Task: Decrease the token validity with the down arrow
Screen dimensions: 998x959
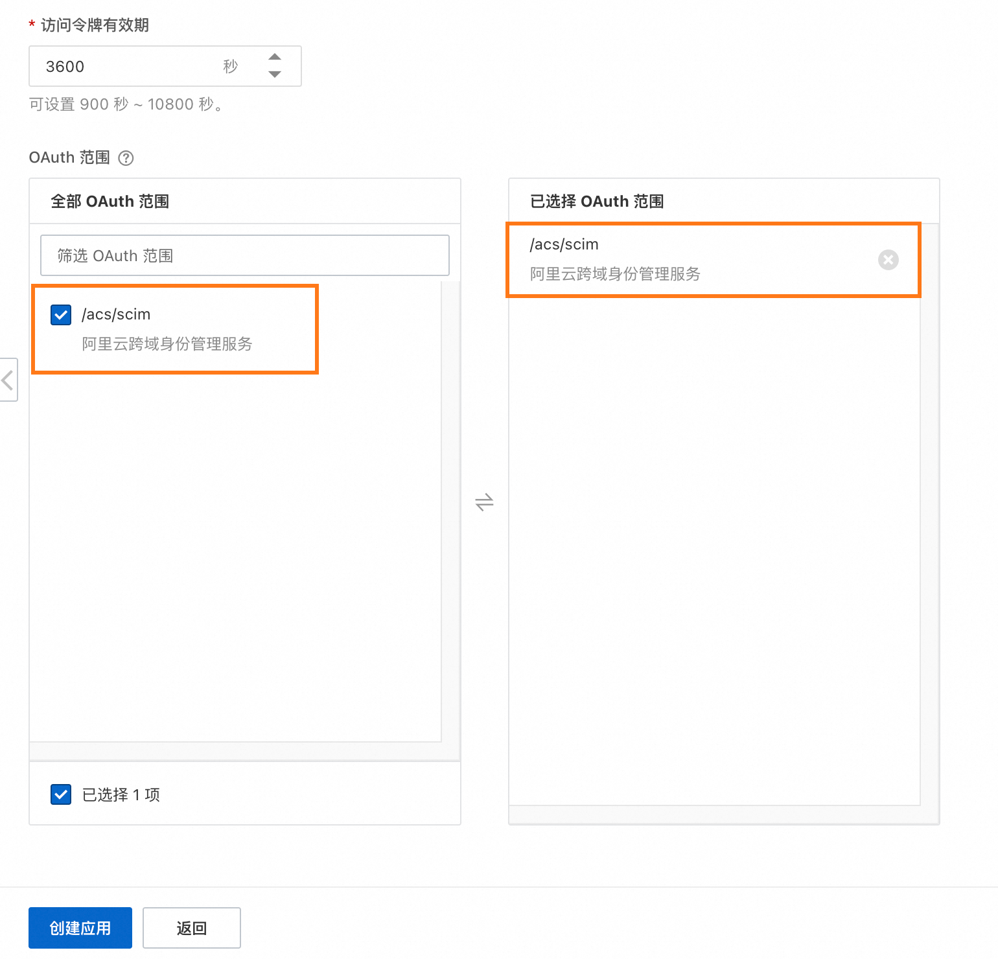Action: (275, 75)
